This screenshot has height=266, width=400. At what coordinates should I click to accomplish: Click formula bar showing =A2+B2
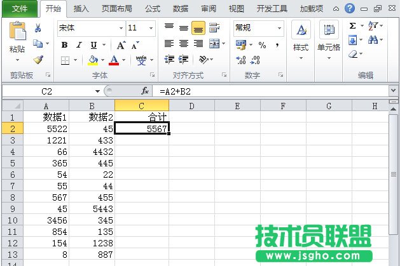[271, 91]
